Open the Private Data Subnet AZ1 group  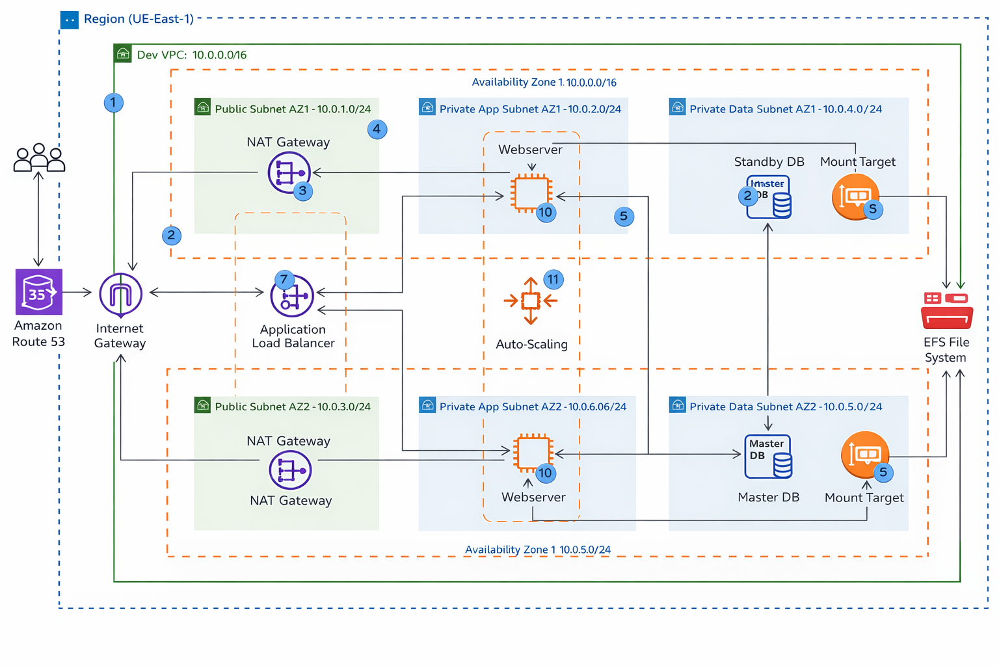click(677, 108)
